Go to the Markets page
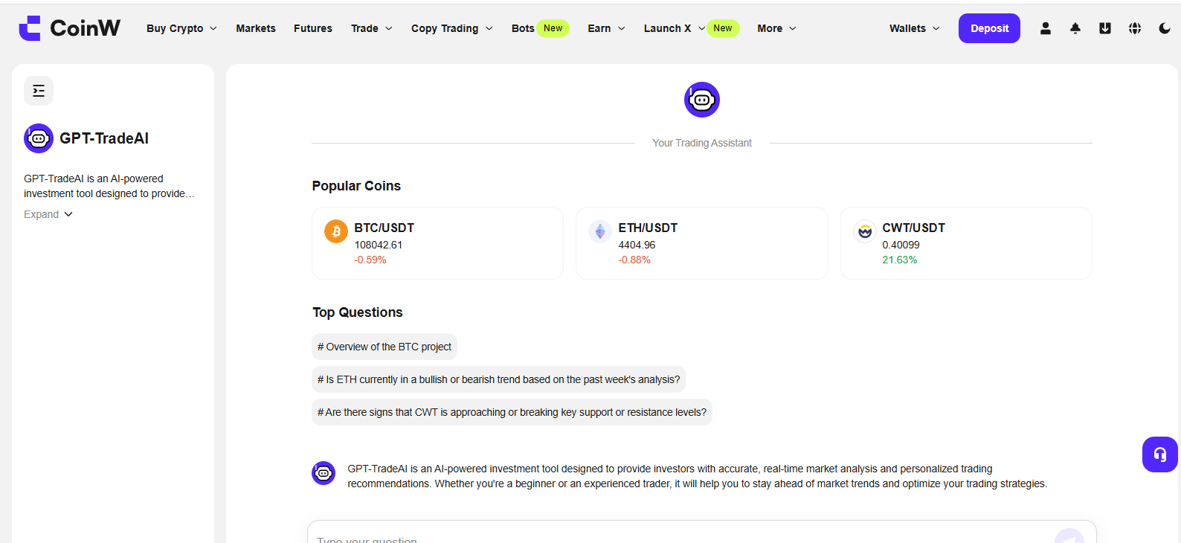 tap(256, 28)
